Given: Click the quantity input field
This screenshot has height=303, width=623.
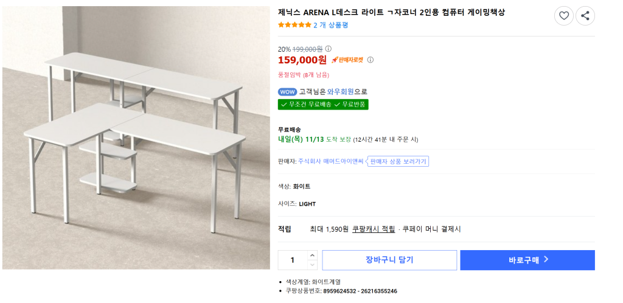Looking at the screenshot, I should [293, 260].
